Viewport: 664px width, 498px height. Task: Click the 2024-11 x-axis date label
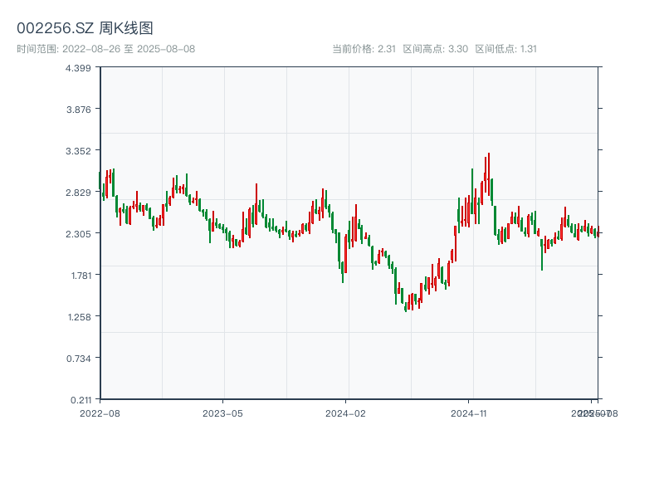468,413
